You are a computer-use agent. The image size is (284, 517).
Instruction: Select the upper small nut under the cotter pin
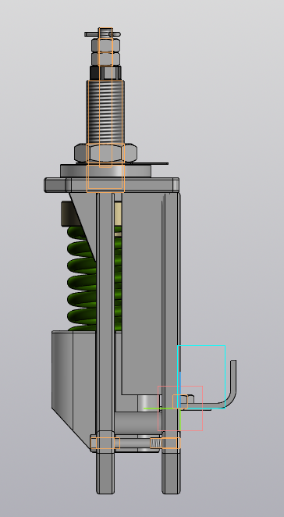[105, 45]
